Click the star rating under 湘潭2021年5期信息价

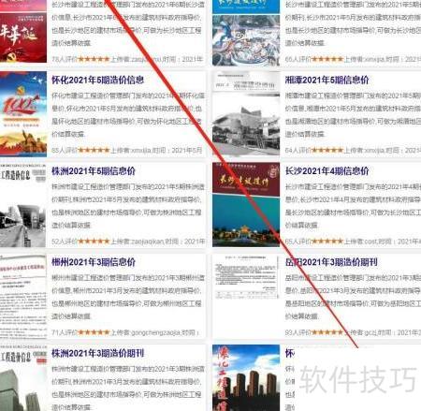point(327,150)
